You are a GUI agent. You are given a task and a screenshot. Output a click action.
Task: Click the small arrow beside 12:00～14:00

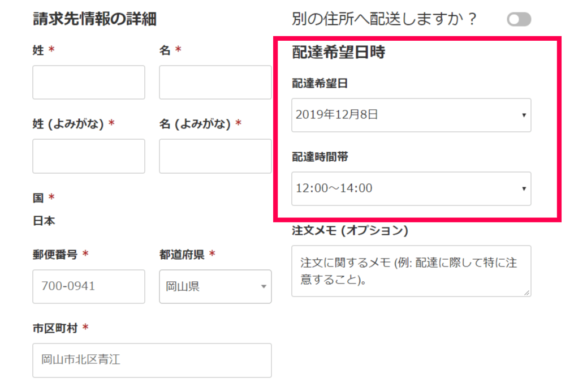click(x=524, y=189)
